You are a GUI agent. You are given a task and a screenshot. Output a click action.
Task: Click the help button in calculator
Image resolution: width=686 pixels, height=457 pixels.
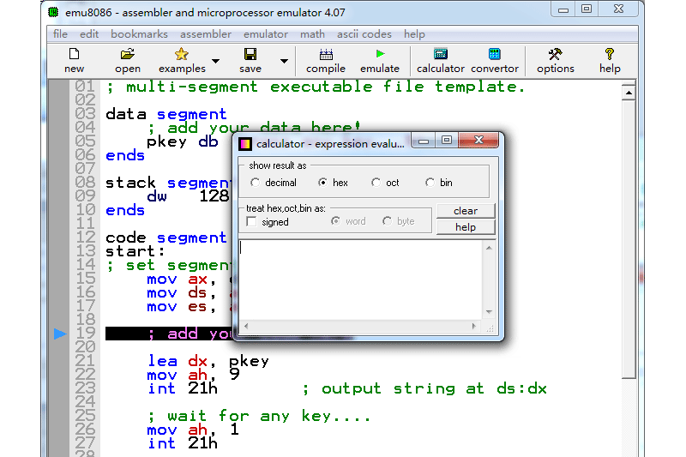466,227
